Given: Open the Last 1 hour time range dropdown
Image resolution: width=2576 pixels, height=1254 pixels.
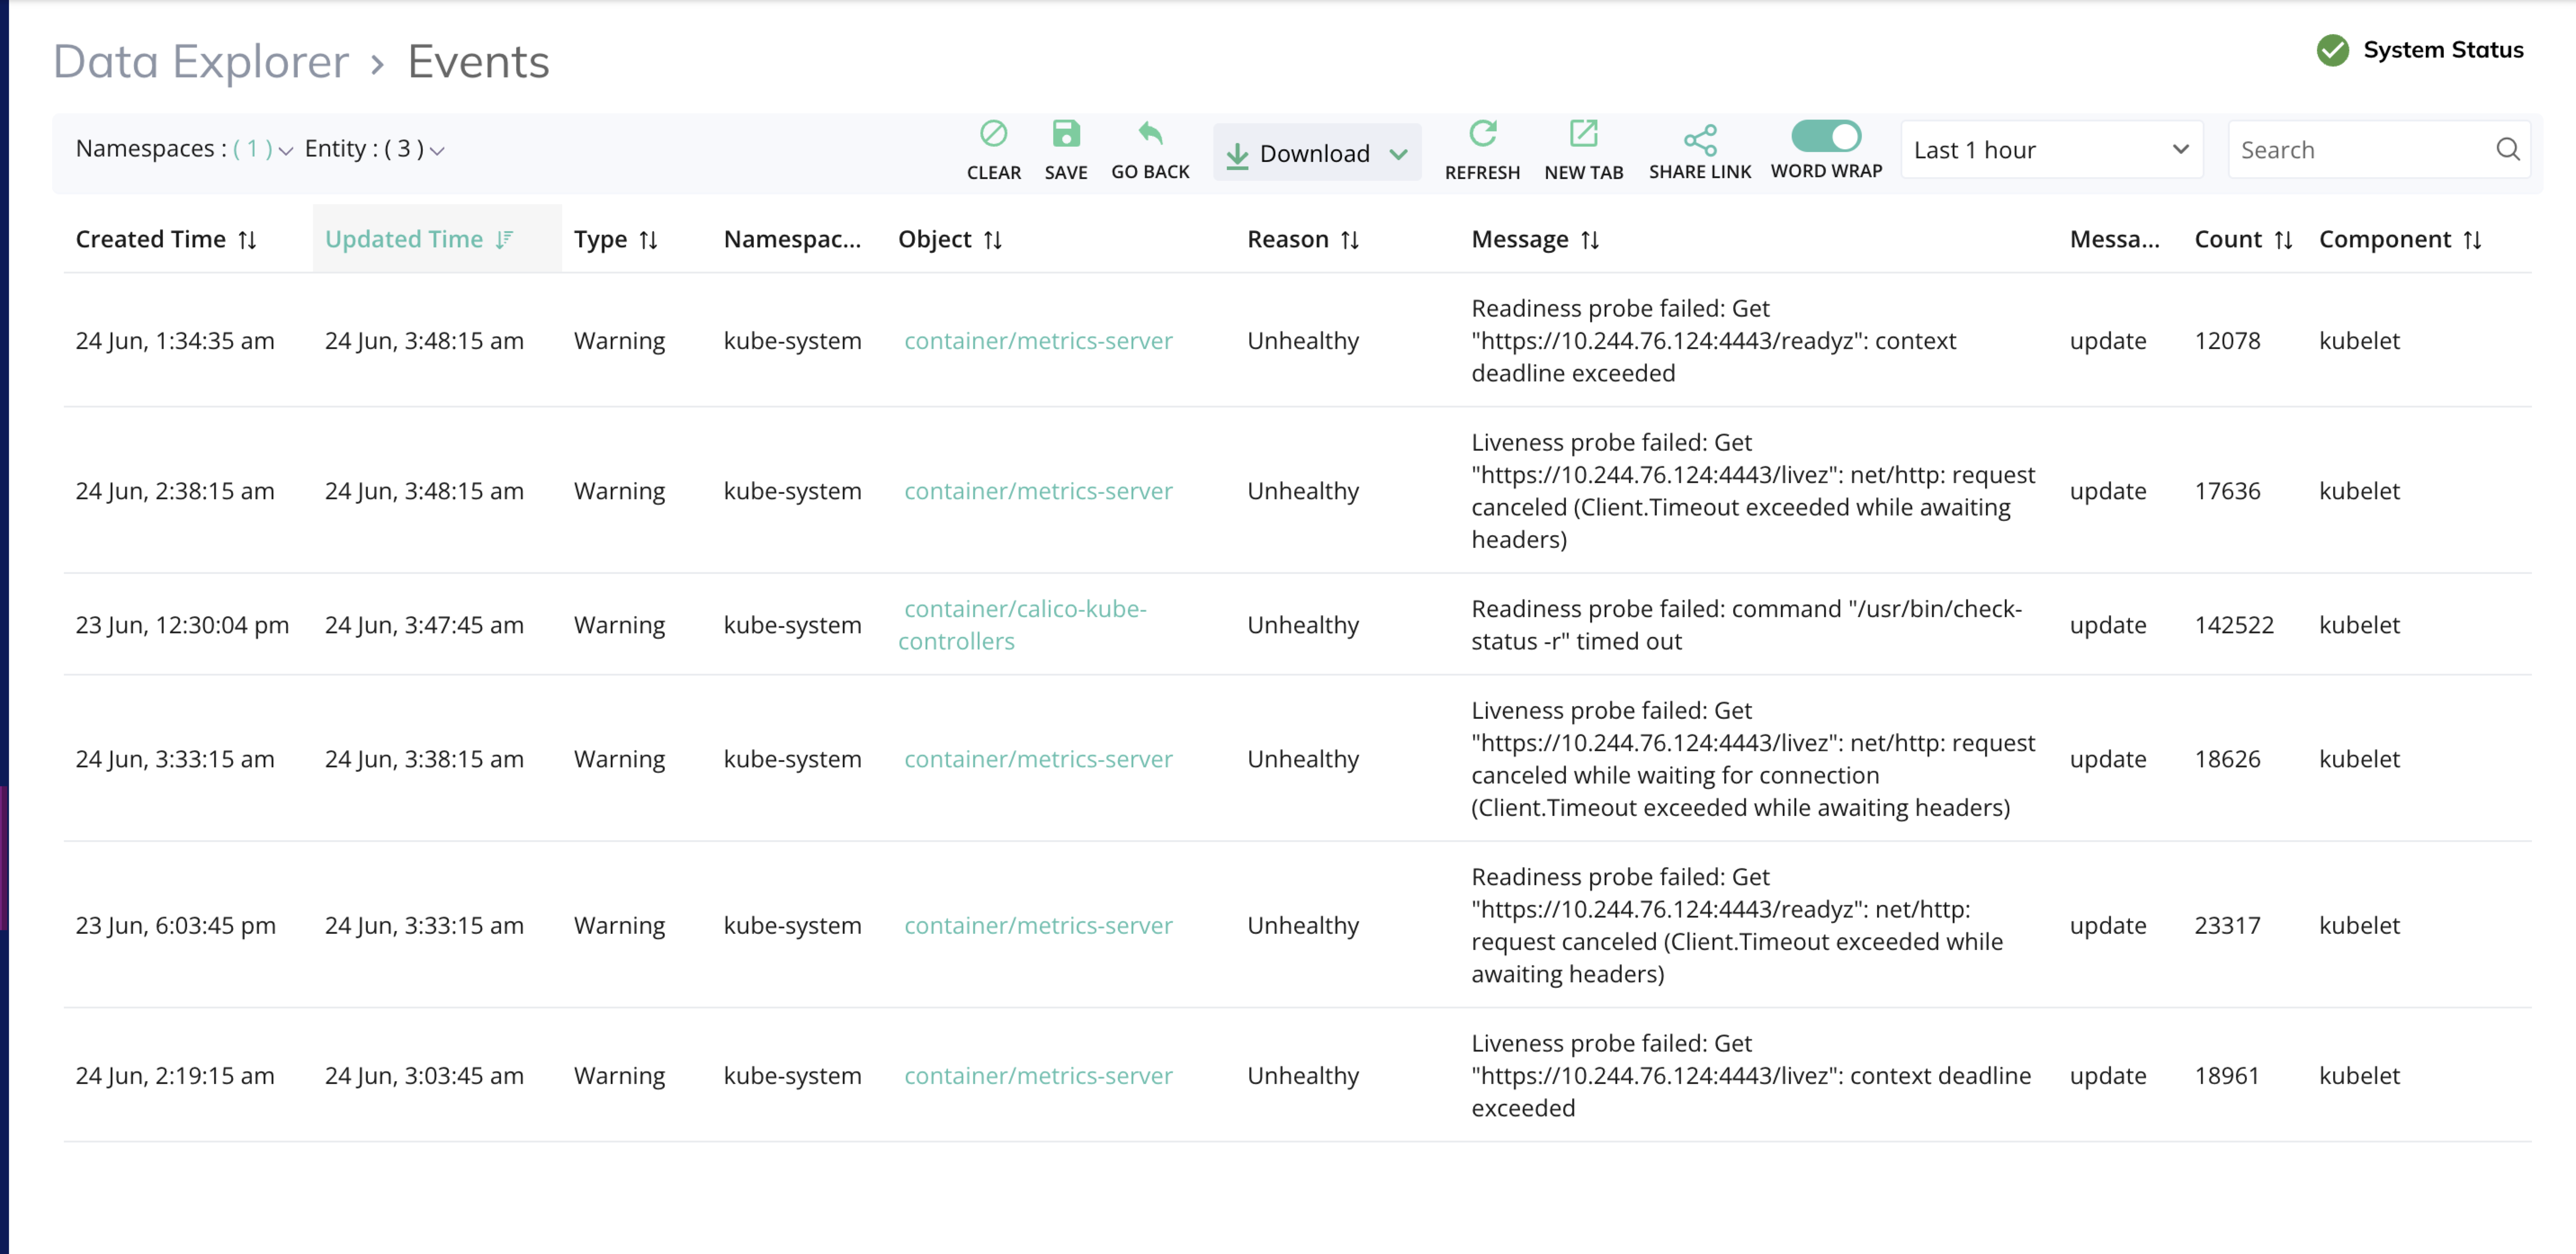Looking at the screenshot, I should tap(2051, 150).
